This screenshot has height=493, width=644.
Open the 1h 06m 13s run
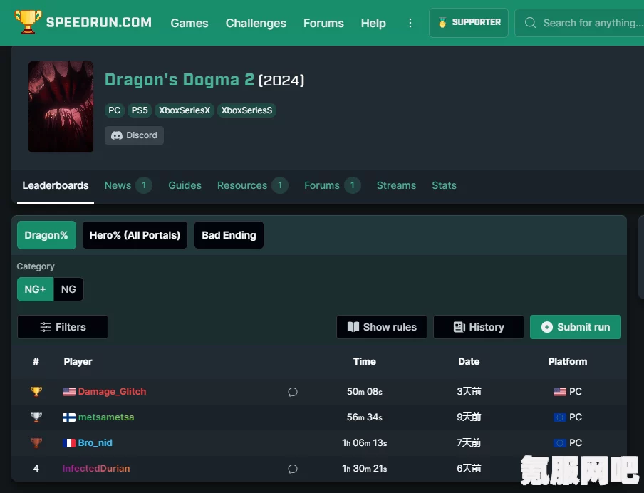click(364, 443)
